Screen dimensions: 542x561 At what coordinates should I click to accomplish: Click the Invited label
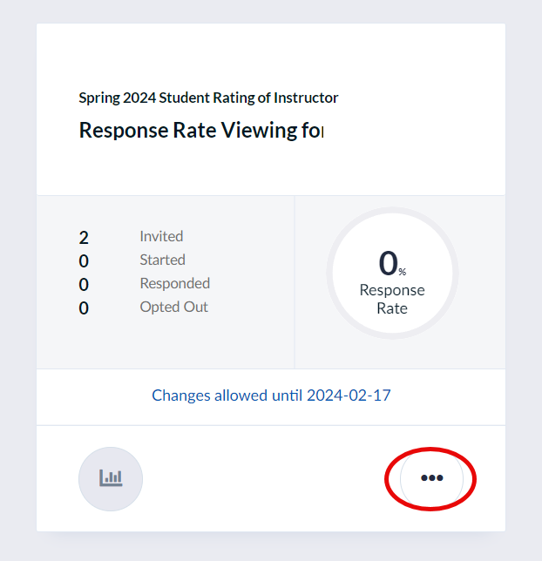[x=161, y=236]
